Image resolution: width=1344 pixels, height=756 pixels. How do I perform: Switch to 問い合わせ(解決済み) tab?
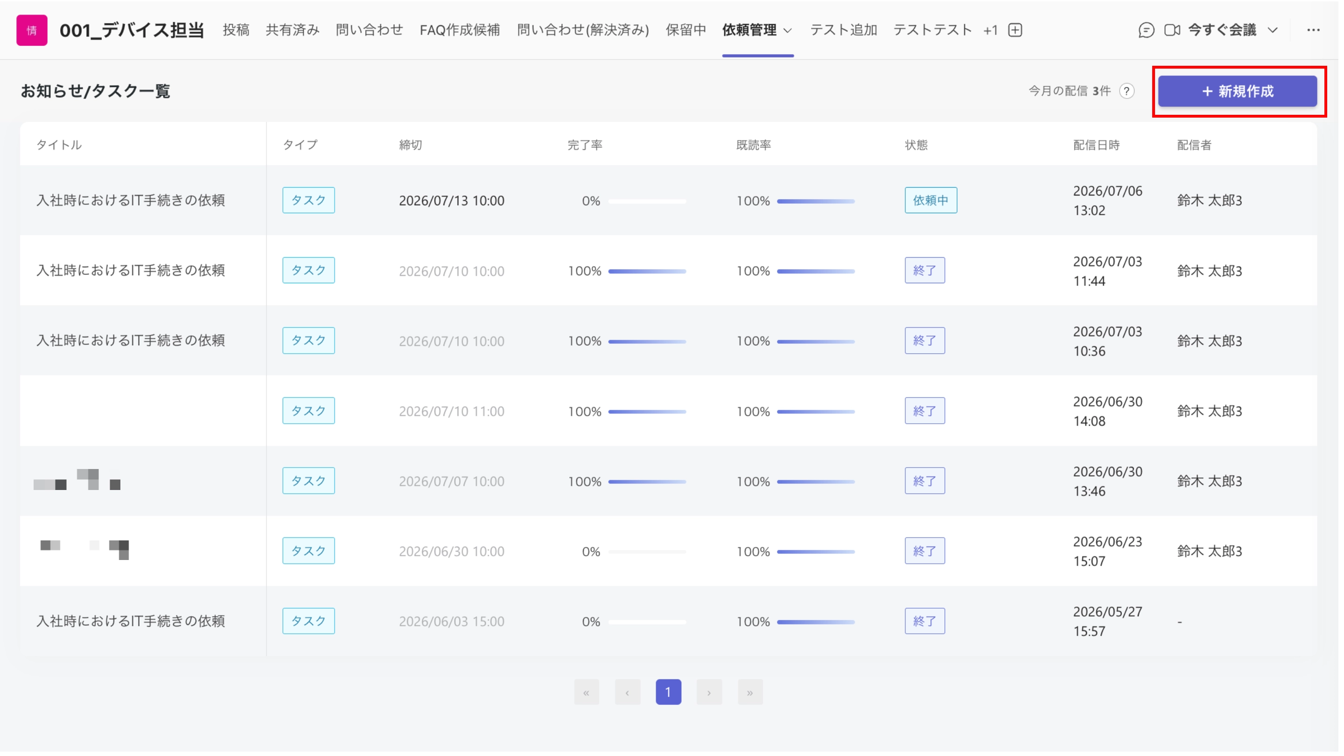583,30
